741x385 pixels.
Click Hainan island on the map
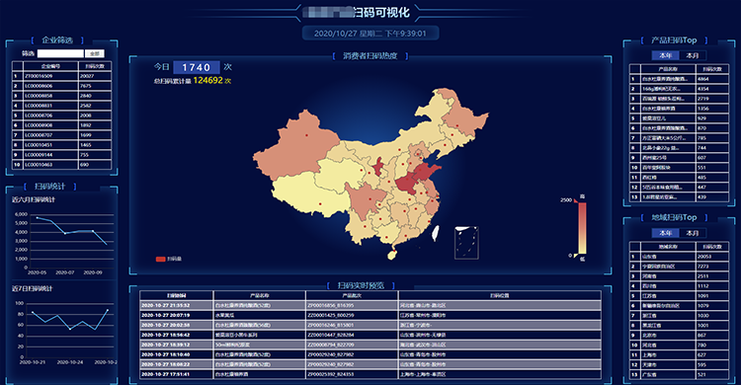392,255
